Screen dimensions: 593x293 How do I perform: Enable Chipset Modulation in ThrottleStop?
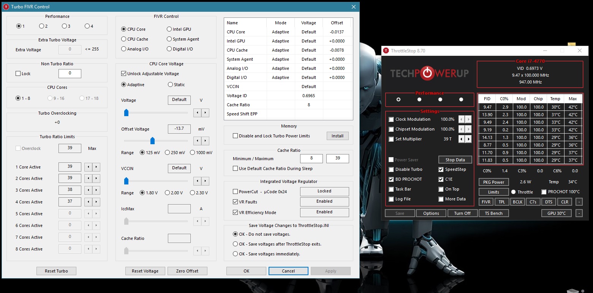[391, 129]
